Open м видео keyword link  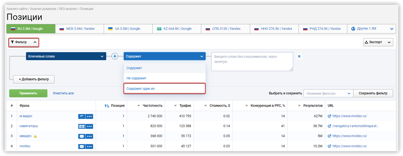(x=26, y=116)
